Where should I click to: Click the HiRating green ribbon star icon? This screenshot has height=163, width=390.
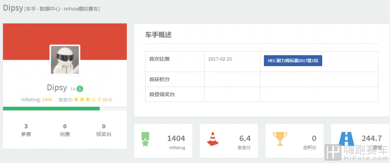(x=145, y=139)
